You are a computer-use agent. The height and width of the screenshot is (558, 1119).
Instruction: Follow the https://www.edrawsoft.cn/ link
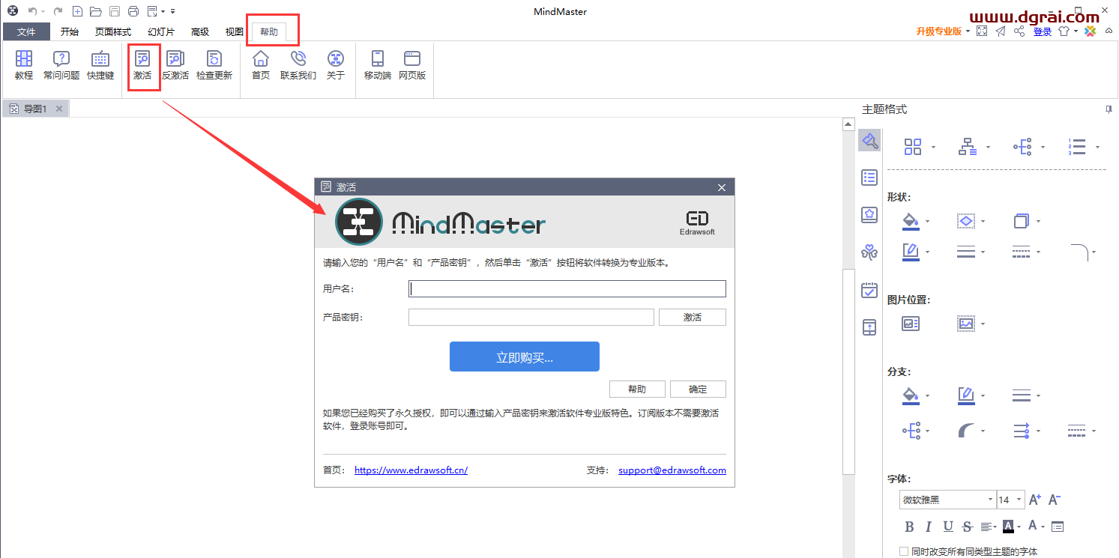pyautogui.click(x=411, y=470)
